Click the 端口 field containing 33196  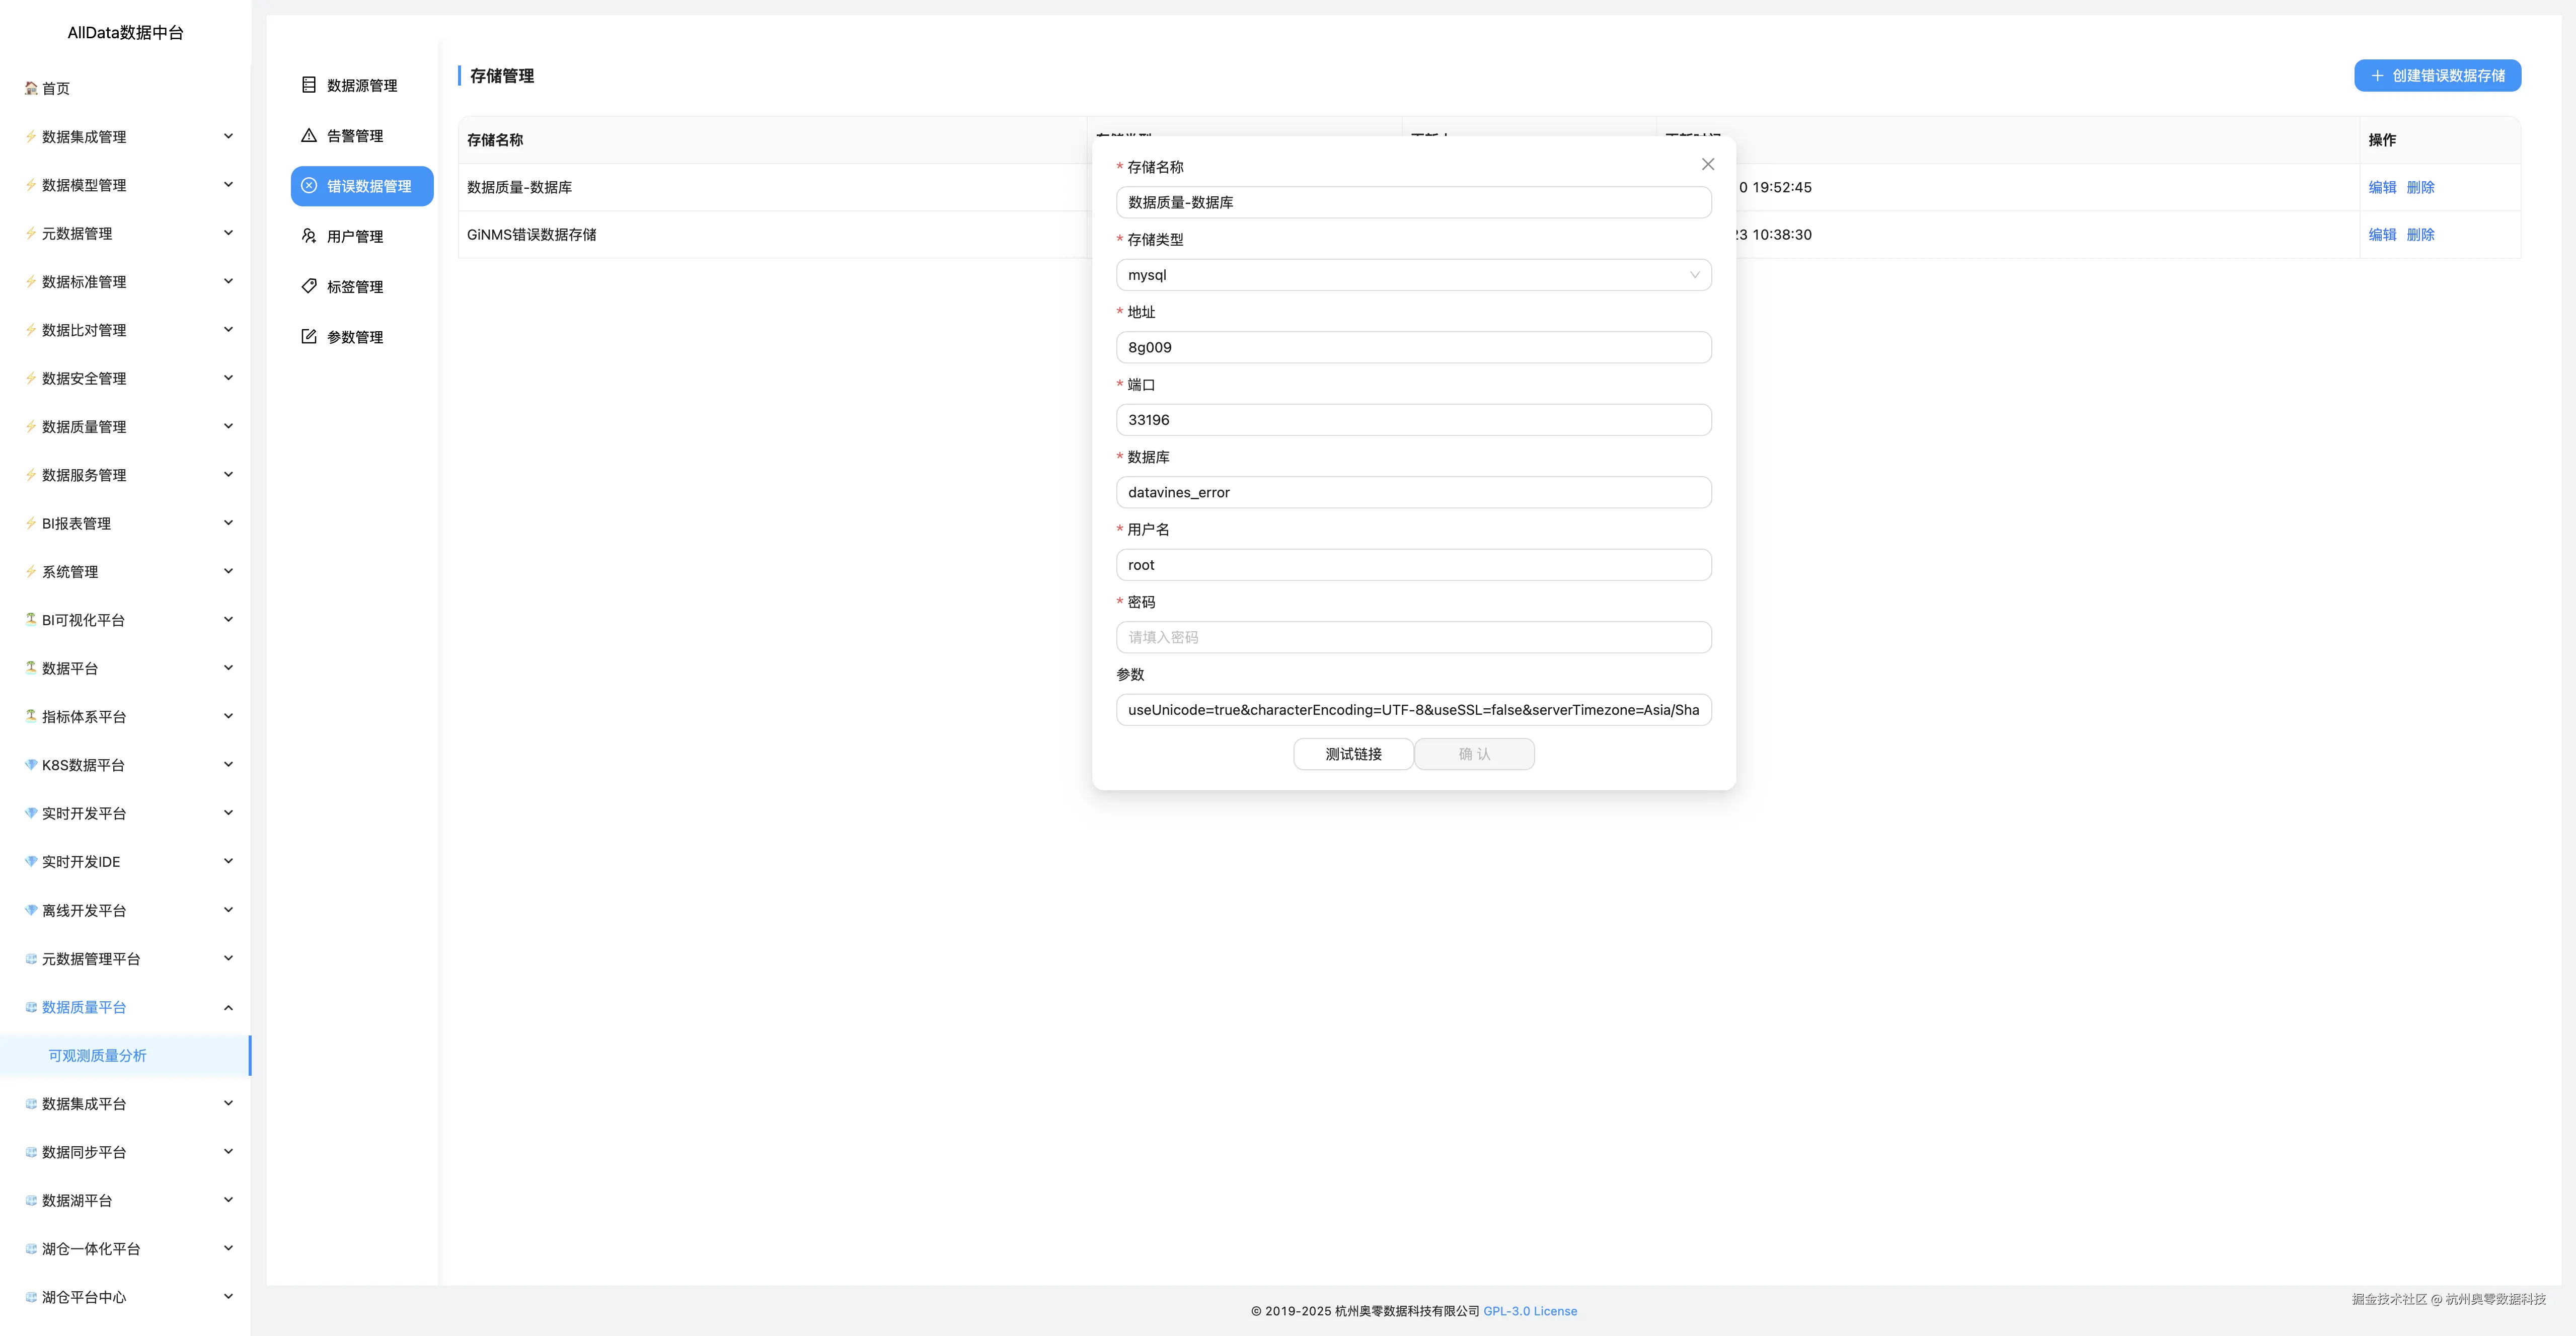1413,420
